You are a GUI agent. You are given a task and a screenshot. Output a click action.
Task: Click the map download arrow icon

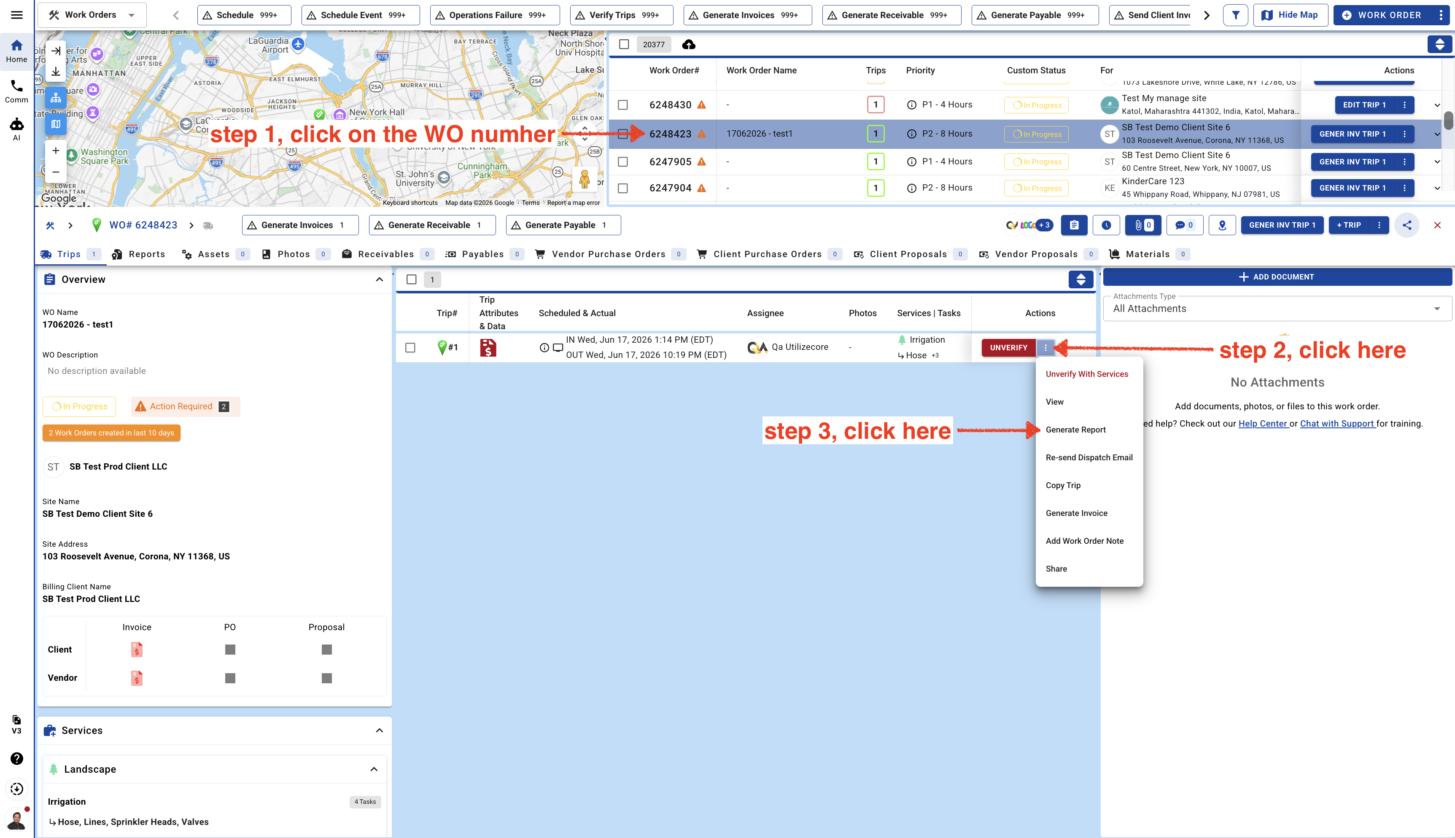[56, 71]
